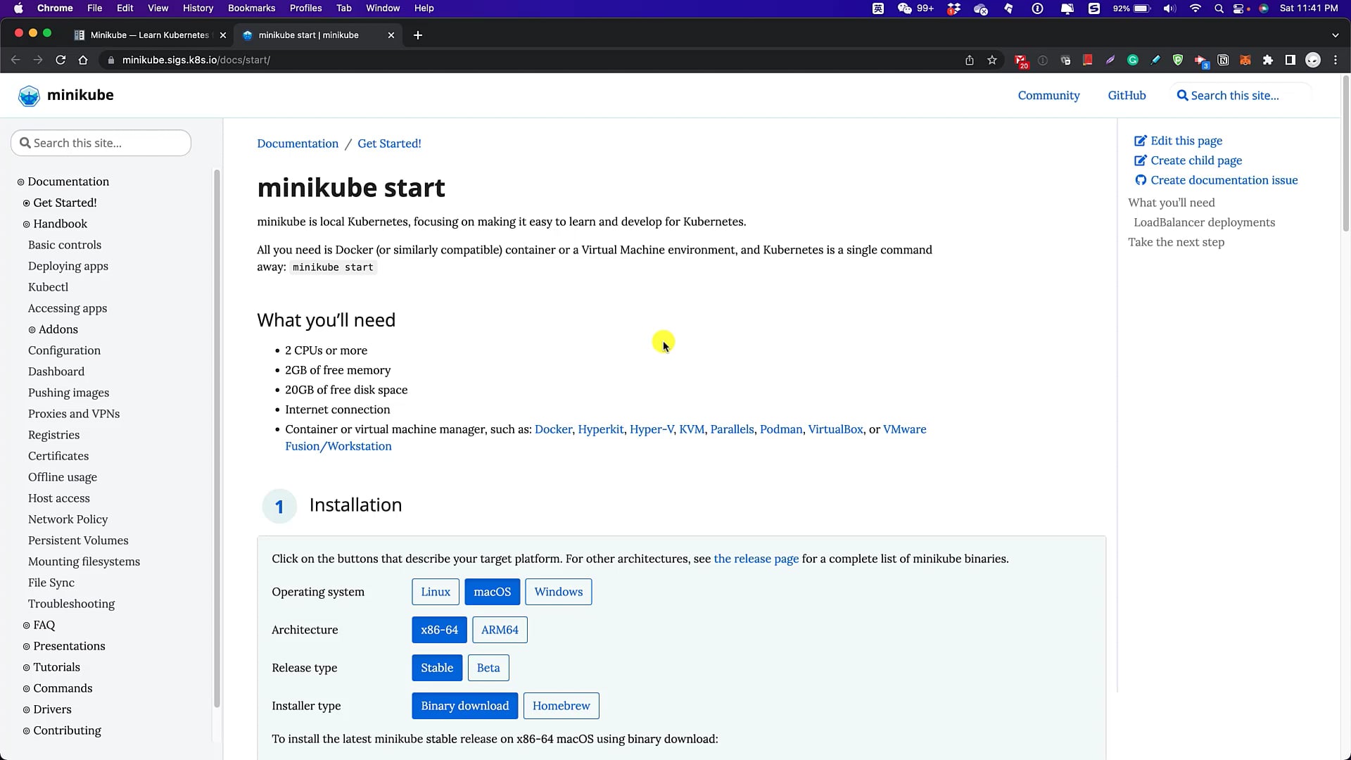Expand the Commands sidebar section
1351x760 pixels.
(63, 688)
